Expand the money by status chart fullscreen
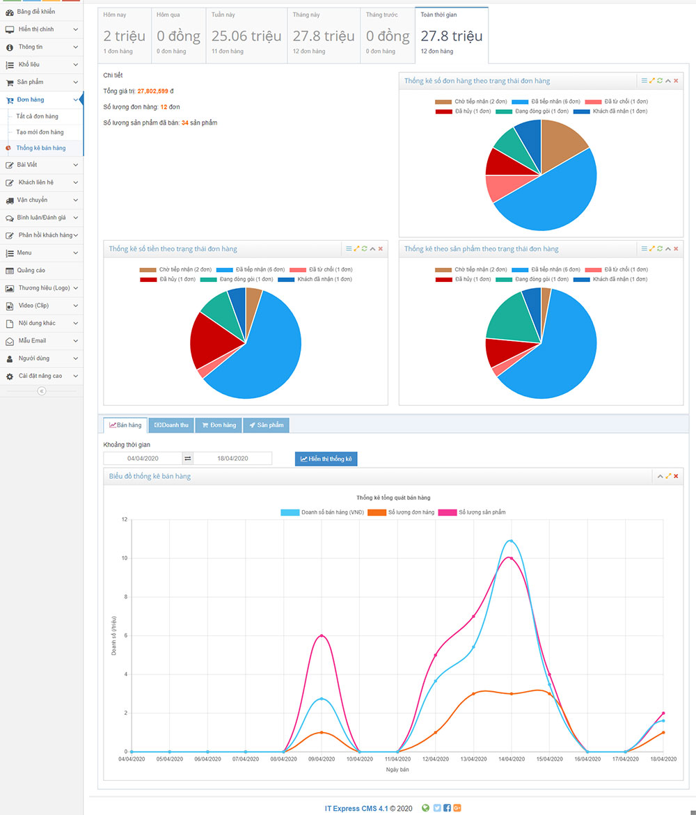Viewport: 696px width, 815px height. click(356, 248)
